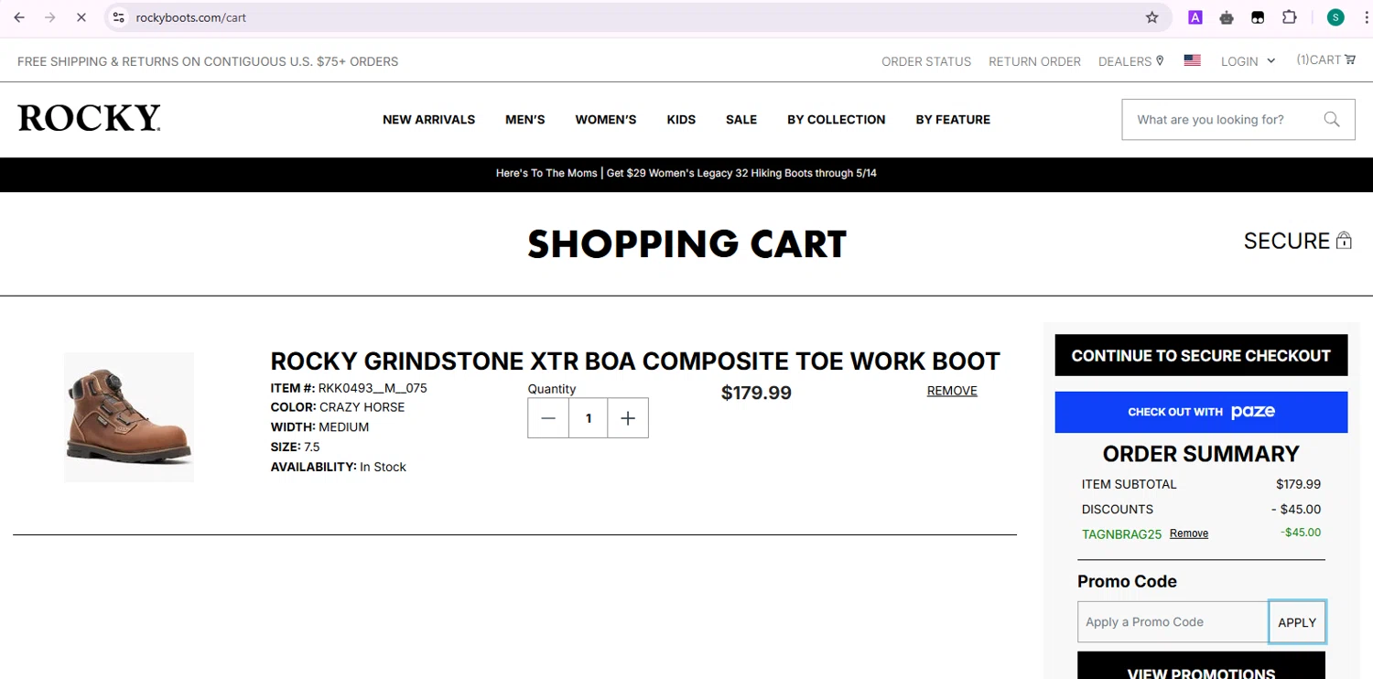This screenshot has height=679, width=1373.
Task: Remove the TAGNBRAG25 promo code
Action: (x=1188, y=533)
